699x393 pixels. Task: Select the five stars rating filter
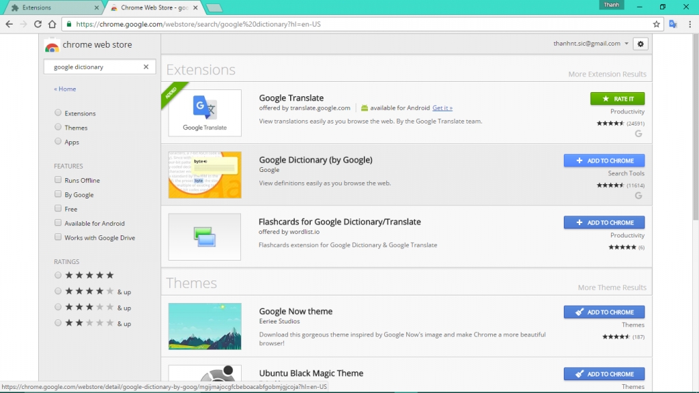[x=58, y=276]
